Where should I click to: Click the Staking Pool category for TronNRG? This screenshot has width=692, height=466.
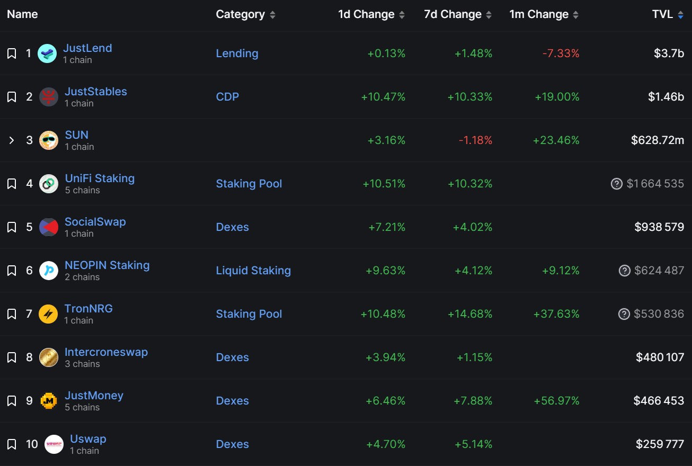249,313
